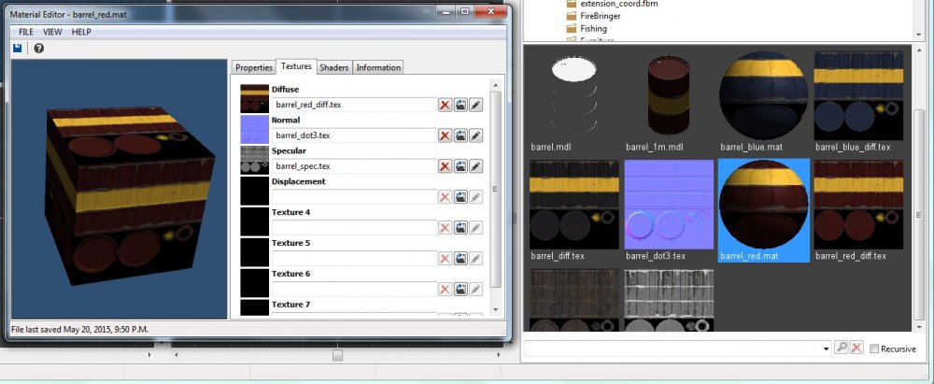The width and height of the screenshot is (934, 384).
Task: Save the material with the floppy disk icon
Action: pyautogui.click(x=17, y=49)
